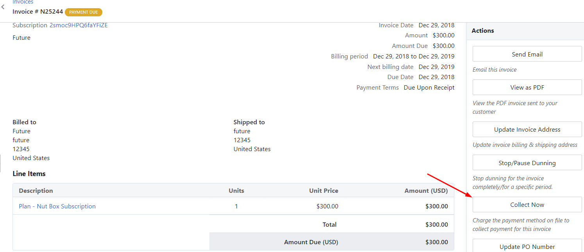This screenshot has height=252, width=584.
Task: Hit the Collect Now button
Action: pos(527,205)
